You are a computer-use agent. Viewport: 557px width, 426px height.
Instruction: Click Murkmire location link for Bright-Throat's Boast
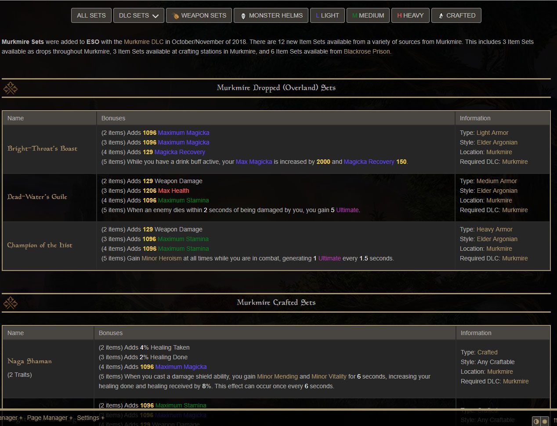coord(499,152)
